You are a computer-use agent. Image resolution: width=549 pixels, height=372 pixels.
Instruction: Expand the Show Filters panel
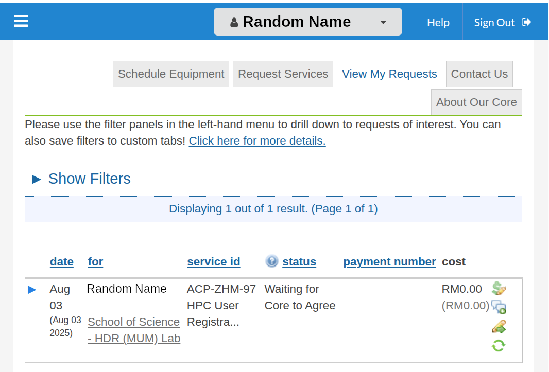pos(81,179)
